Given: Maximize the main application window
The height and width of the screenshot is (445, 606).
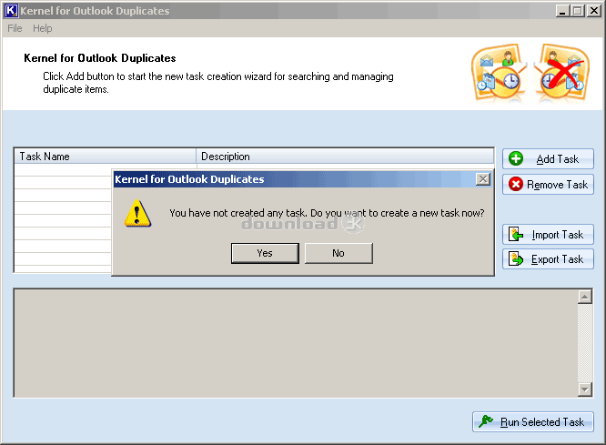Looking at the screenshot, I should tap(578, 10).
